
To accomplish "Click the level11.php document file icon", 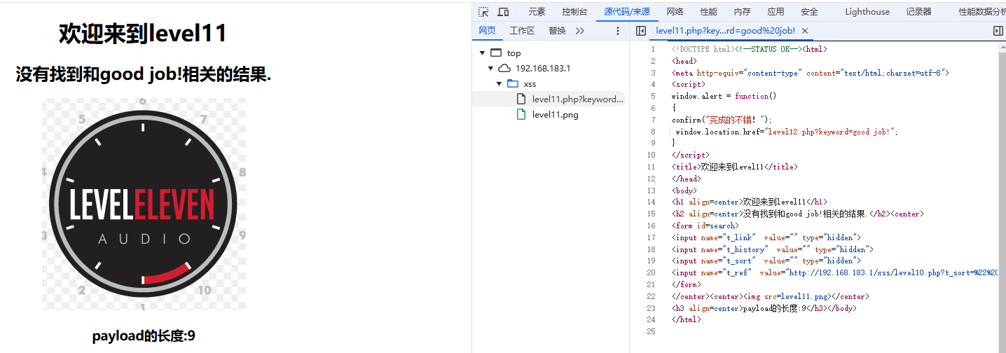I will pyautogui.click(x=521, y=99).
